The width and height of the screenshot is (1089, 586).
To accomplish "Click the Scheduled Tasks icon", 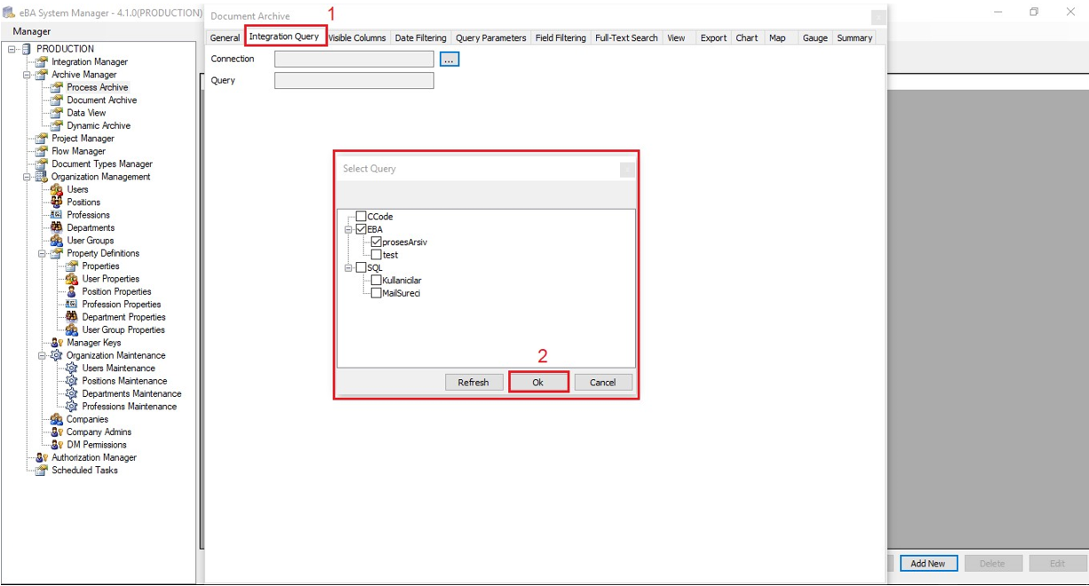I will coord(41,471).
